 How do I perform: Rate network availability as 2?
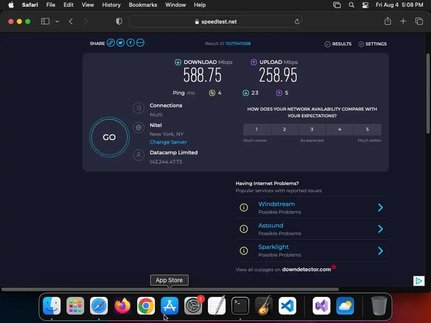pyautogui.click(x=285, y=130)
